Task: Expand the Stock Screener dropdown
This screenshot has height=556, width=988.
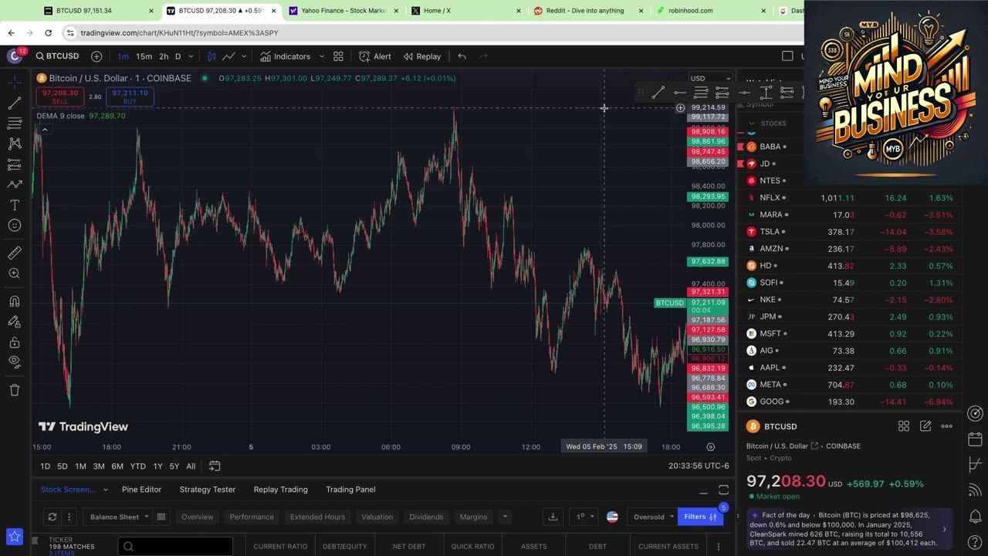Action: [x=105, y=490]
